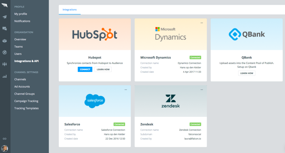Click Connected badge on Salesforce card

point(119,124)
